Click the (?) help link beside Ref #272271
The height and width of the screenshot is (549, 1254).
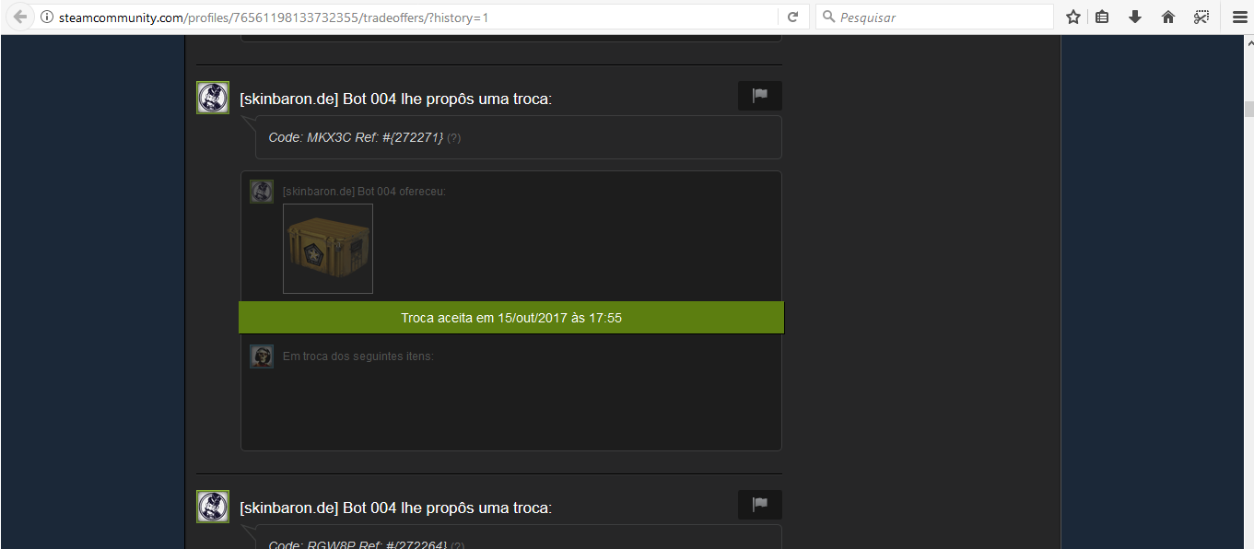pos(454,138)
